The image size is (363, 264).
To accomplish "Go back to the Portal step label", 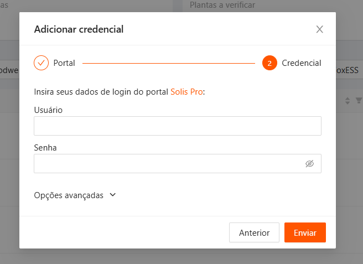I will tap(64, 63).
